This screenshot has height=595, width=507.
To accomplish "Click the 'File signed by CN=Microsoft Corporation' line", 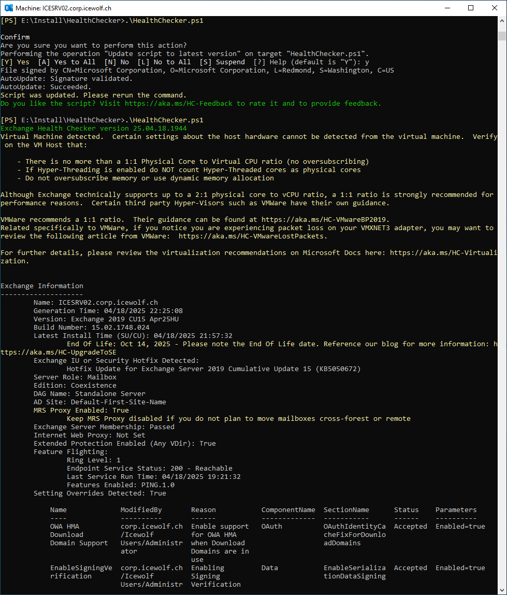I will coord(197,70).
